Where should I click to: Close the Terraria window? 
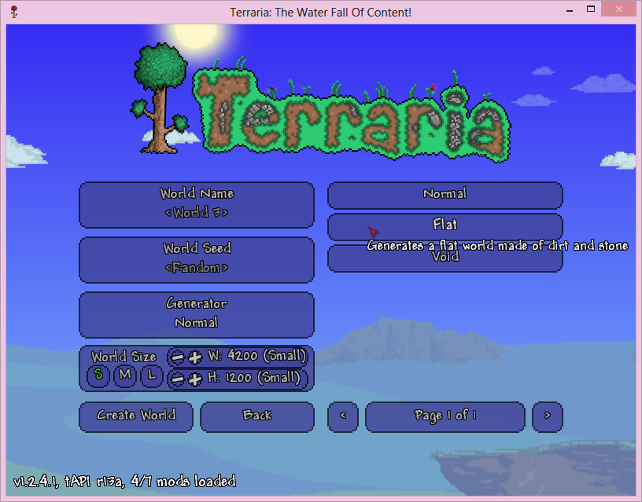[618, 9]
